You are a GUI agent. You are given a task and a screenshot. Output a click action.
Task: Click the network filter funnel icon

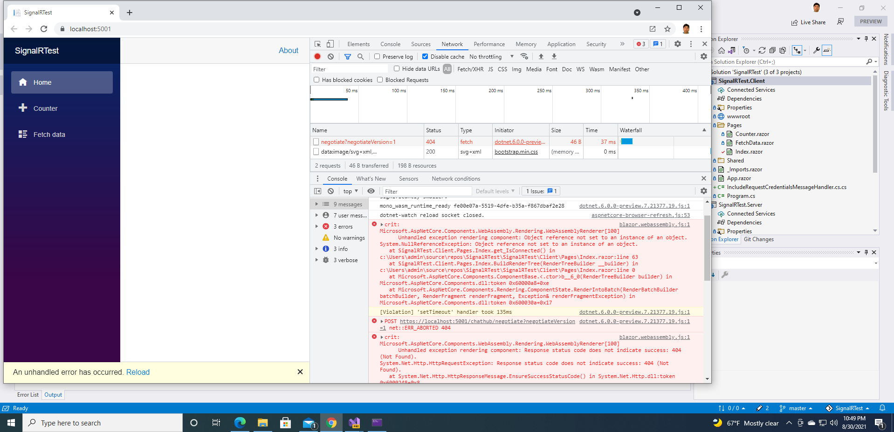tap(347, 56)
